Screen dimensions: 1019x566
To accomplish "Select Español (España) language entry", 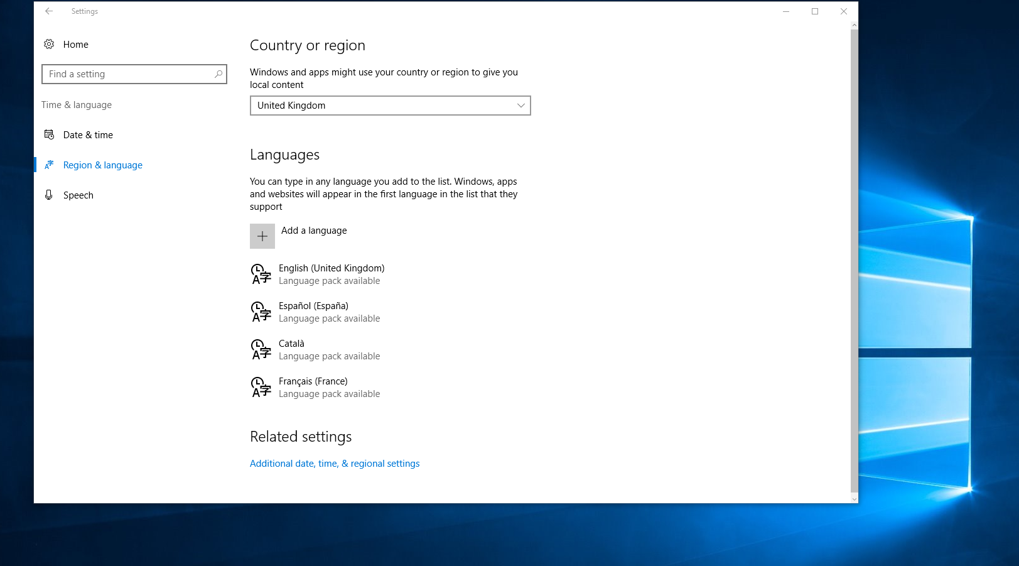I will tap(391, 312).
